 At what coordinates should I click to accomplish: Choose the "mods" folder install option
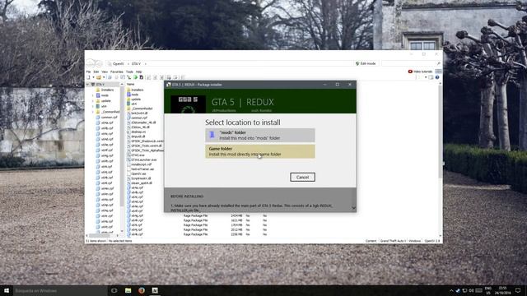pyautogui.click(x=260, y=135)
